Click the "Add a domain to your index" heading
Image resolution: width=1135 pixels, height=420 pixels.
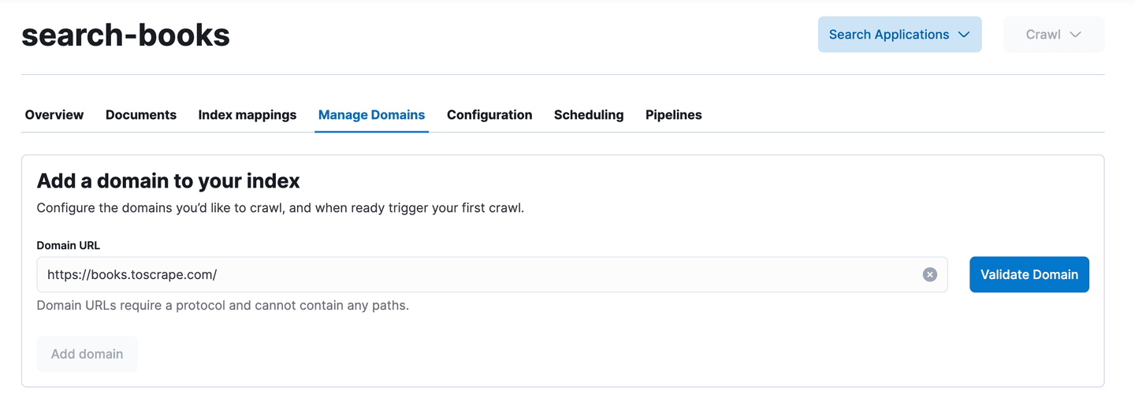point(169,181)
